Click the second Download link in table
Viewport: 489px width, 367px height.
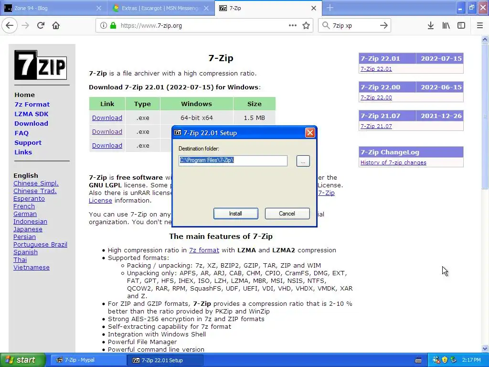(107, 131)
